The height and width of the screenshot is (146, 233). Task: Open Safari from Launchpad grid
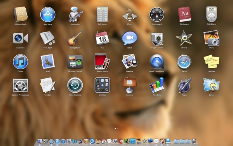[184, 62]
